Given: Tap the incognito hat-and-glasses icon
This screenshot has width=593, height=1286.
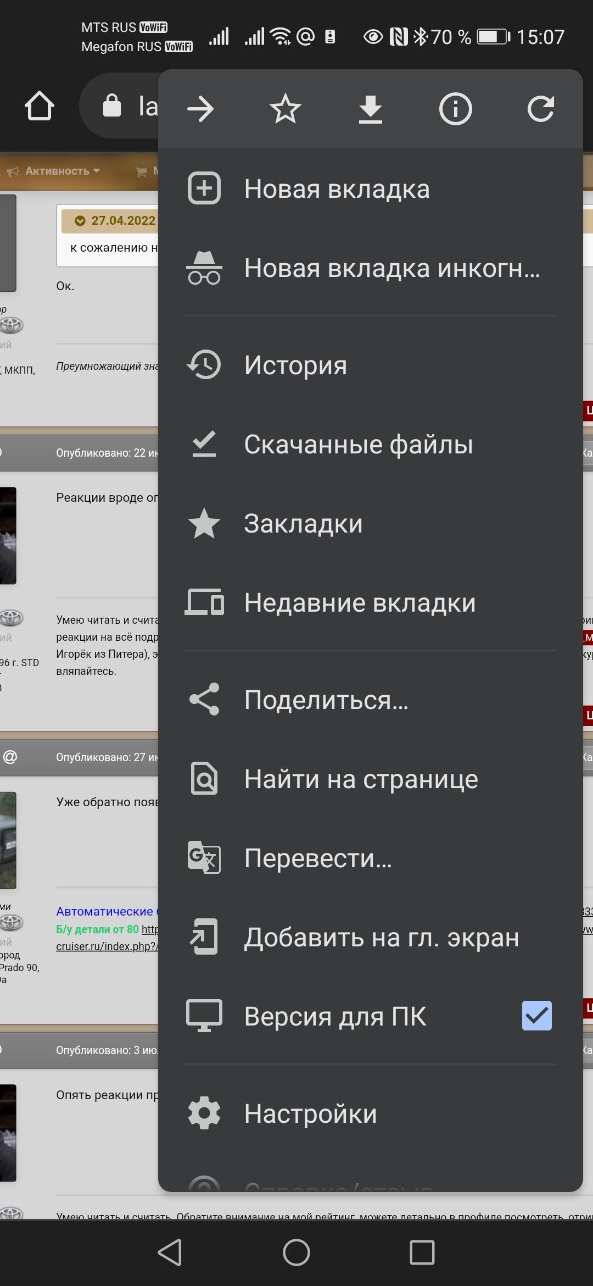Looking at the screenshot, I should click(204, 268).
